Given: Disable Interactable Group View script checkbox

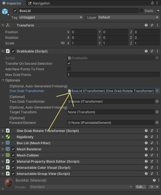Looking at the screenshot, I should (13, 174).
